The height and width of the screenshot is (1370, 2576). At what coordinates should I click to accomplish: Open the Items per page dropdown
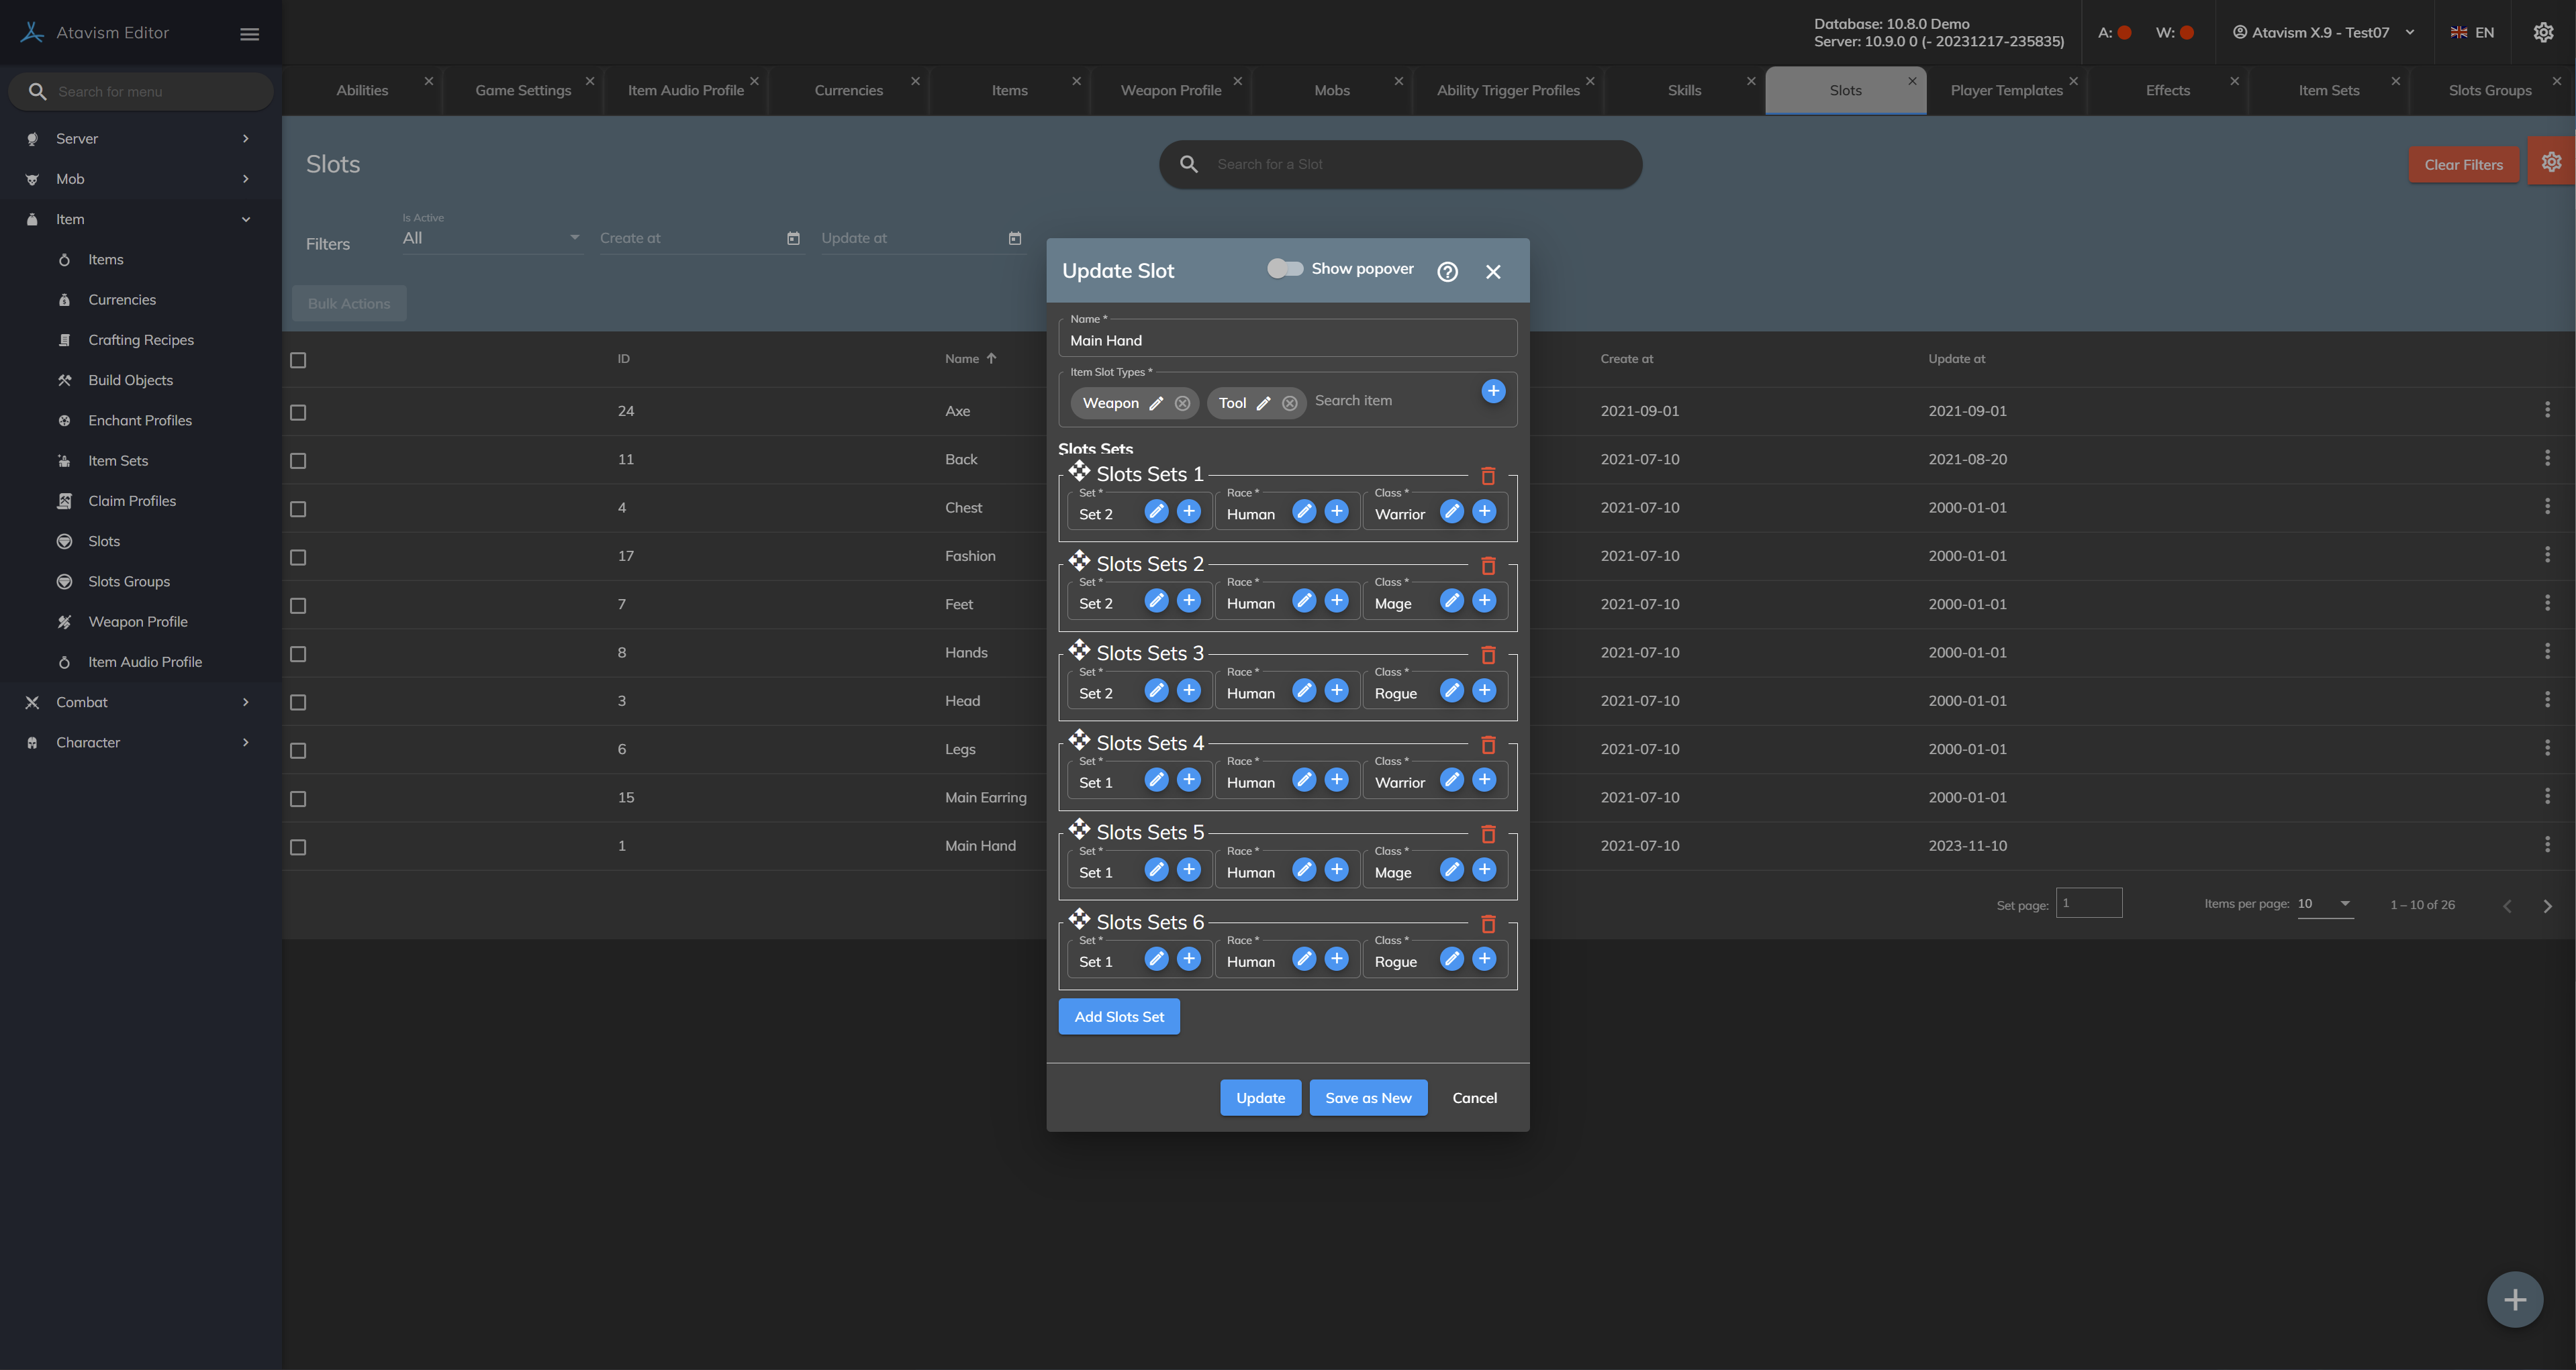tap(2324, 904)
